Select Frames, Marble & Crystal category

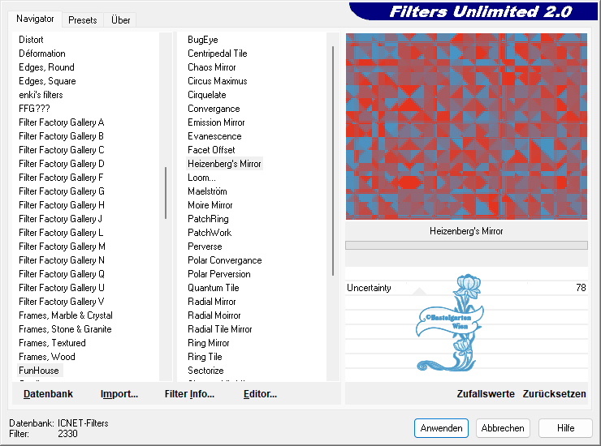(x=66, y=315)
